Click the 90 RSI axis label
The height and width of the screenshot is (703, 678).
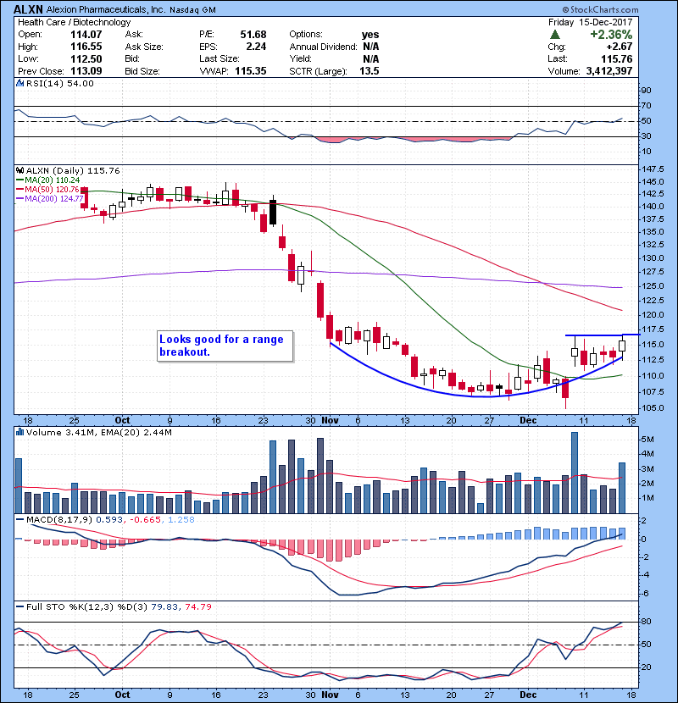click(x=646, y=91)
